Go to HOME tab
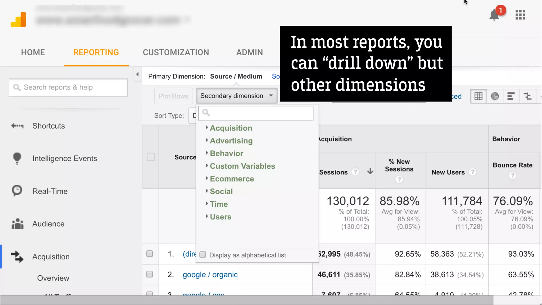This screenshot has height=305, width=542. pos(33,52)
